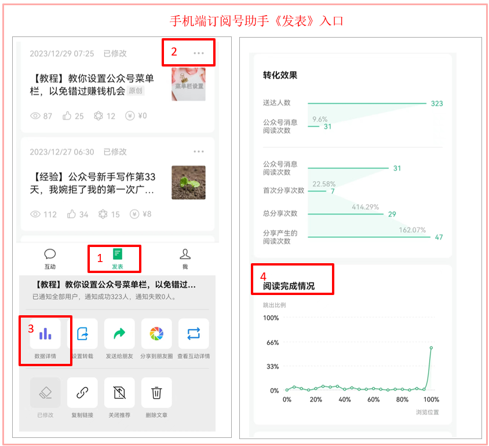Open the 我 profile tab
The width and height of the screenshot is (489, 446).
click(x=185, y=259)
